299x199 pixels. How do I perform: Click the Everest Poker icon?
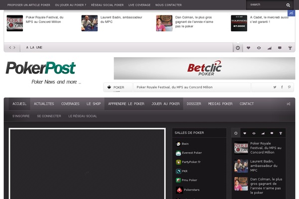coord(178,153)
